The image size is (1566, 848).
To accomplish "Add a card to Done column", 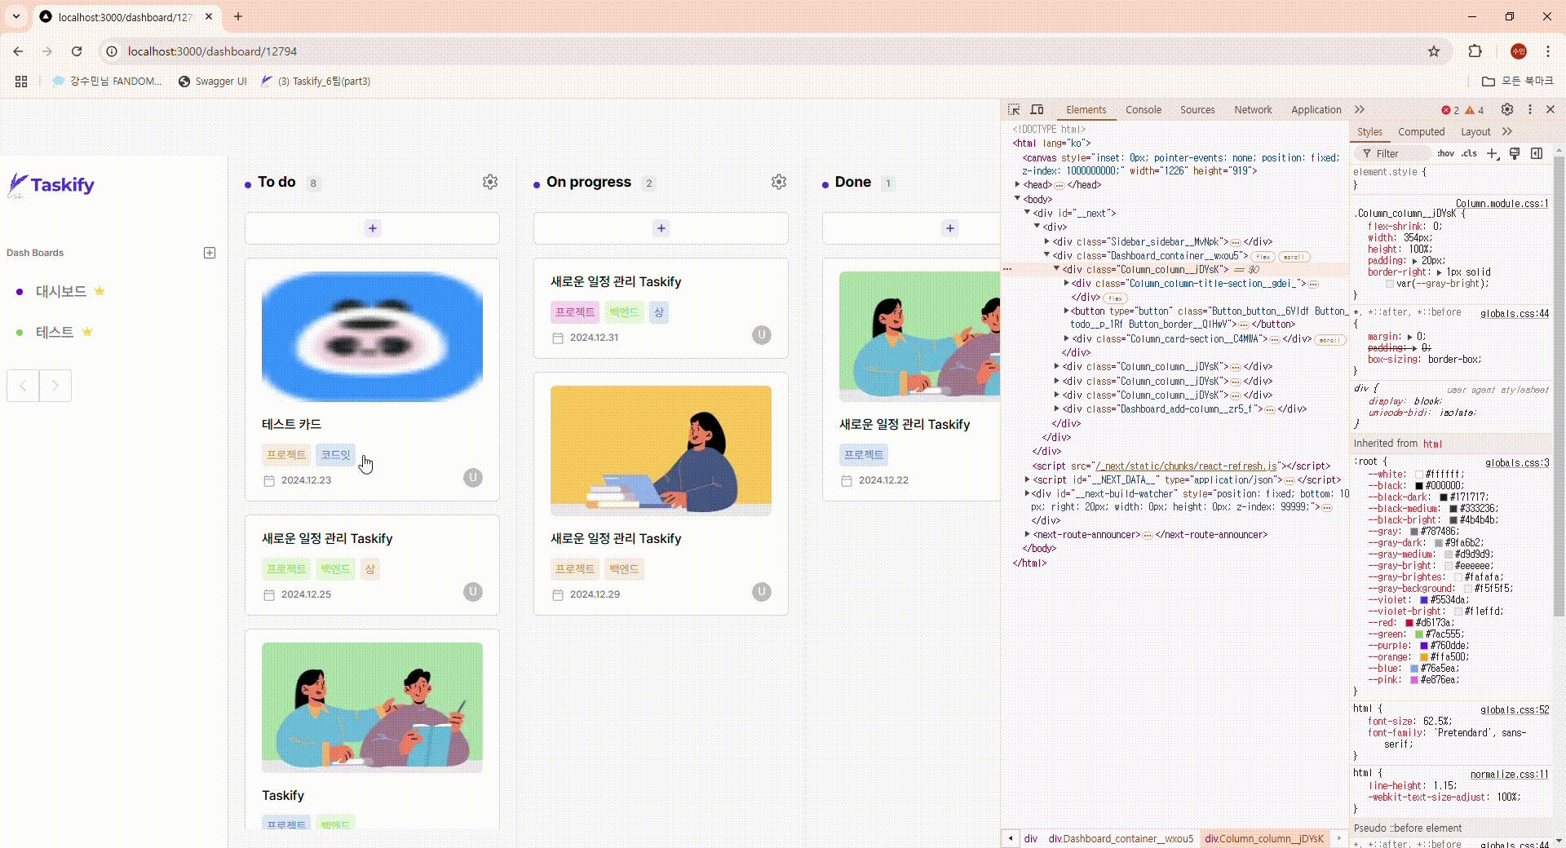I will pyautogui.click(x=912, y=228).
